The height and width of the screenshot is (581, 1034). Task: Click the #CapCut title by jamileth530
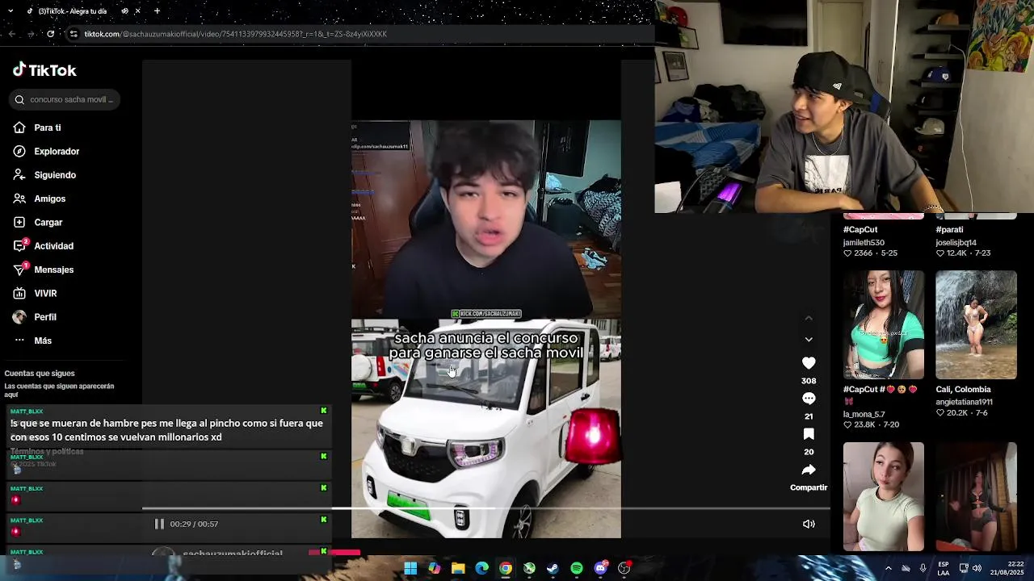860,229
